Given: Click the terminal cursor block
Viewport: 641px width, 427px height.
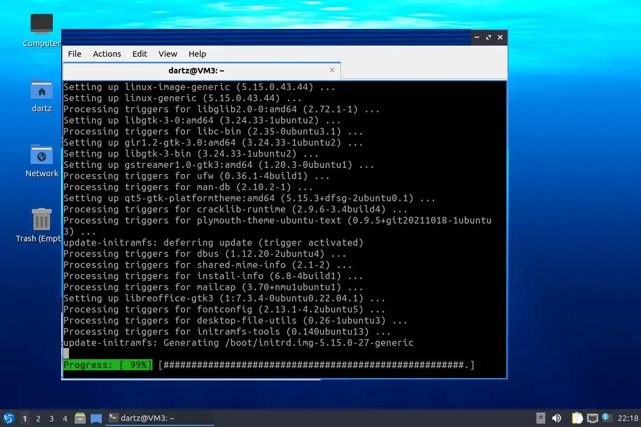Looking at the screenshot, I should (66, 354).
